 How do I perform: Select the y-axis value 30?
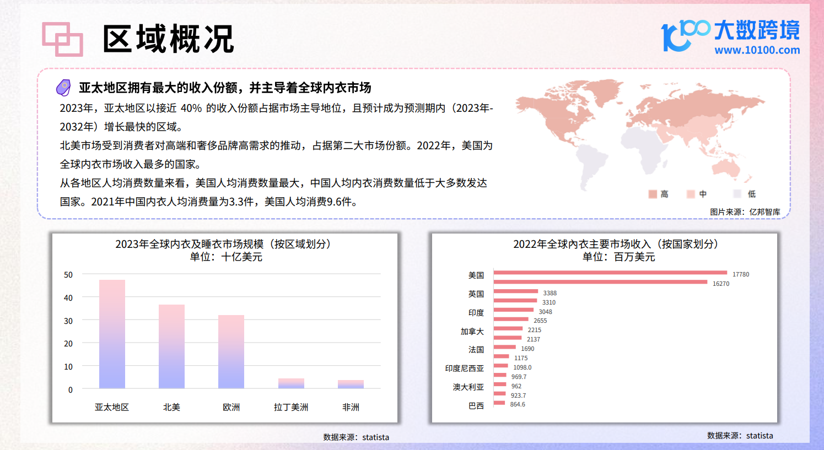68,321
